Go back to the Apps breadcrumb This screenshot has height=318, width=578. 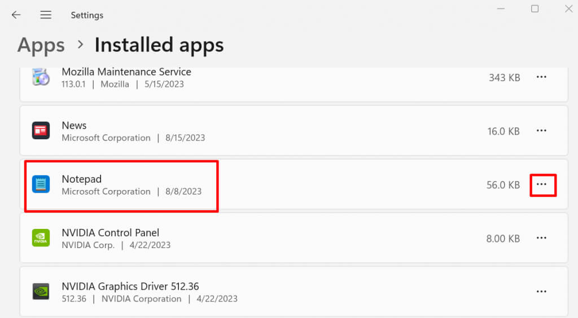[x=41, y=45]
